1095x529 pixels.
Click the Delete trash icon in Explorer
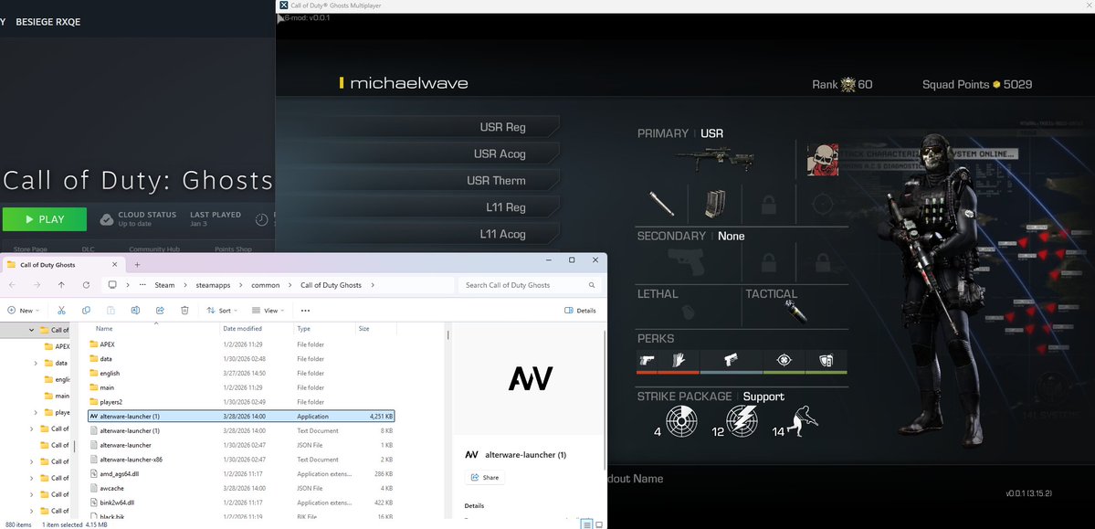184,311
